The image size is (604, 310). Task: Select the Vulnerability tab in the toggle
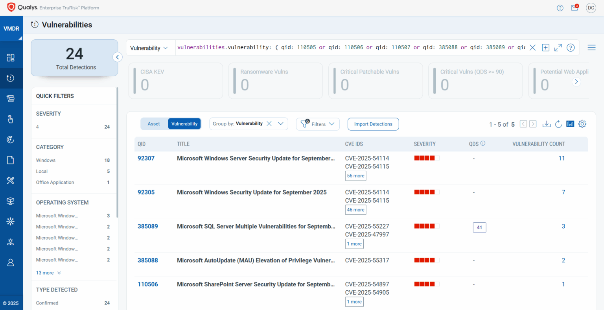[x=184, y=124]
